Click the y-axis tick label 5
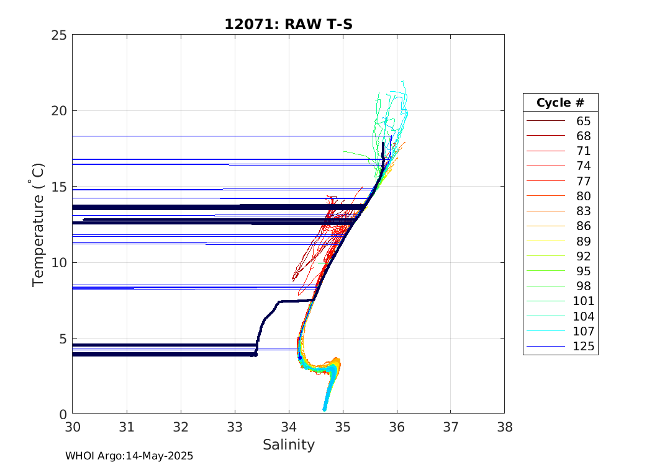 coord(63,339)
